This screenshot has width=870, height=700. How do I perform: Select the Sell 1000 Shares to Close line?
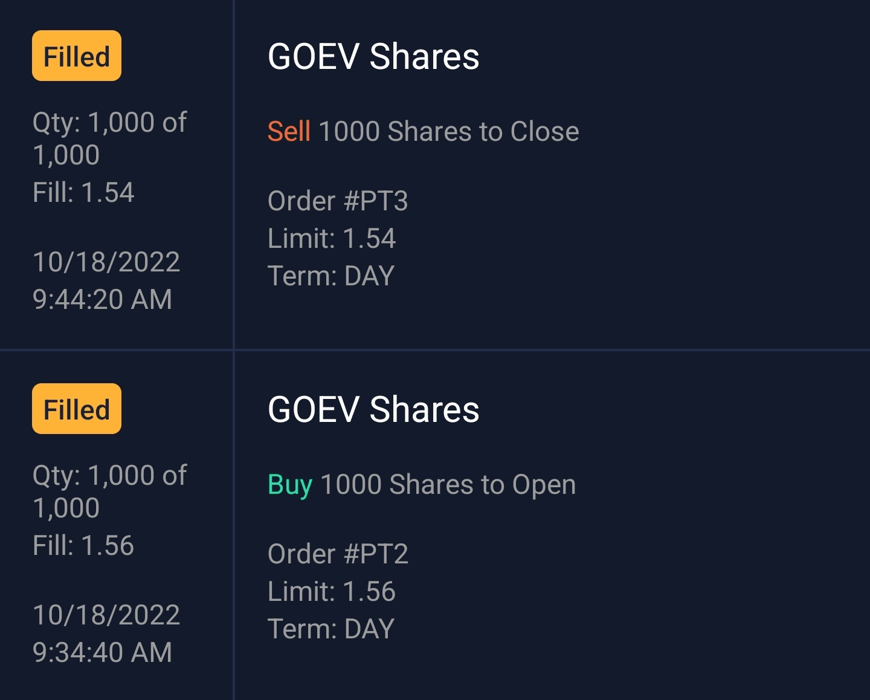423,132
